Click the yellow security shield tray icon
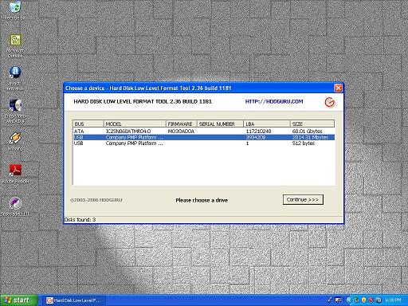408x306 pixels. (x=363, y=300)
